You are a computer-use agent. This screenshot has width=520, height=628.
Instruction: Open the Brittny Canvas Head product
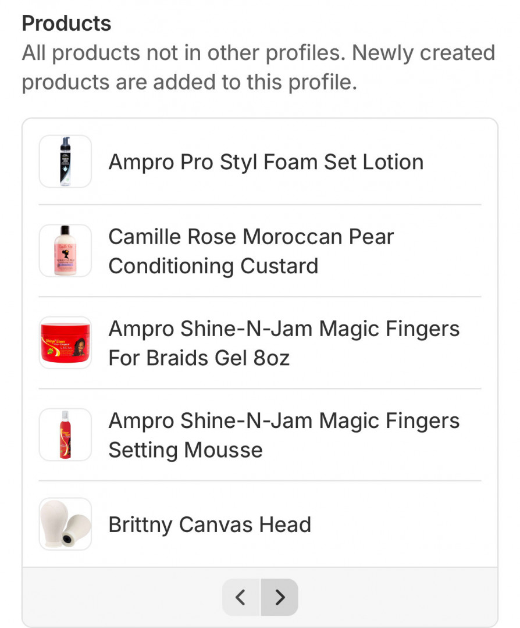(209, 524)
